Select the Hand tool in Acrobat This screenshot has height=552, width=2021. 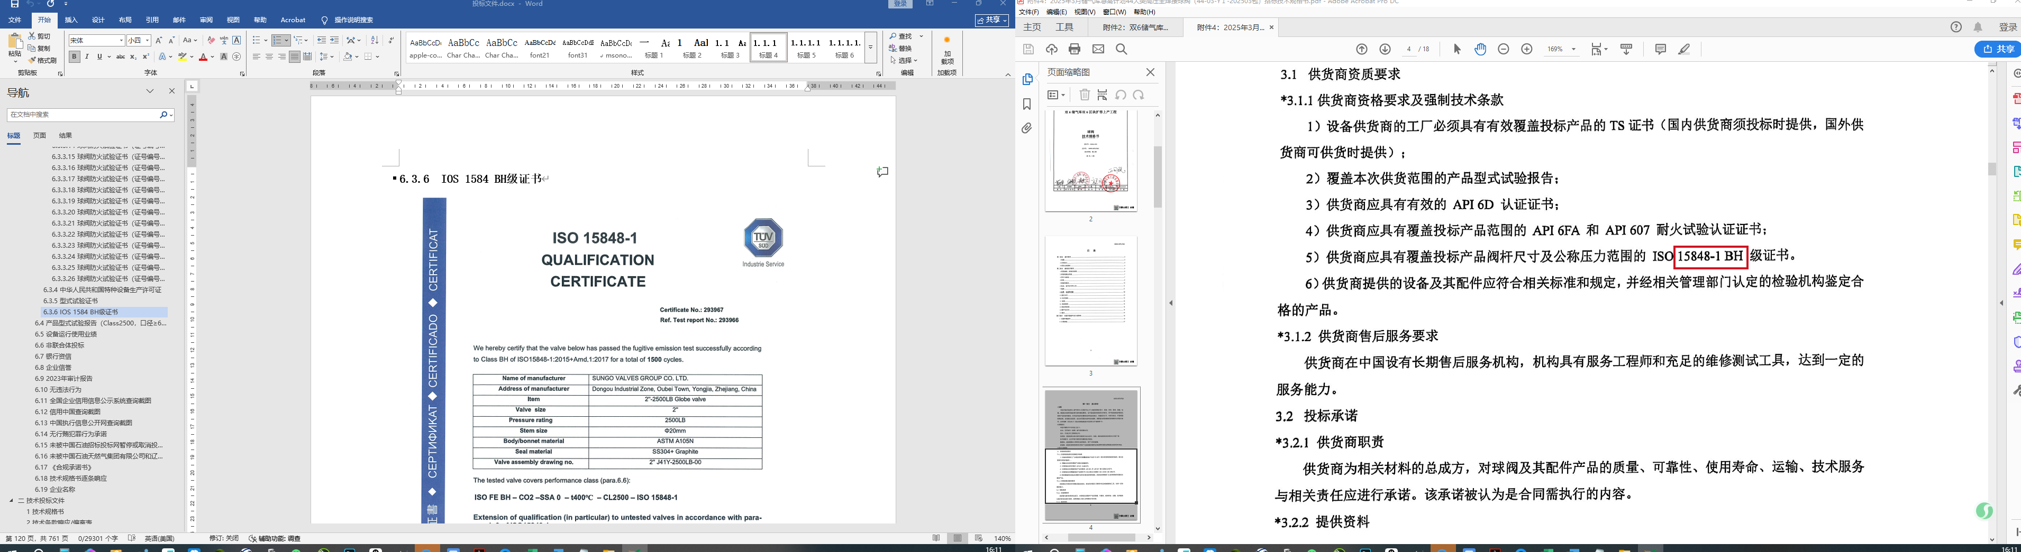point(1480,49)
